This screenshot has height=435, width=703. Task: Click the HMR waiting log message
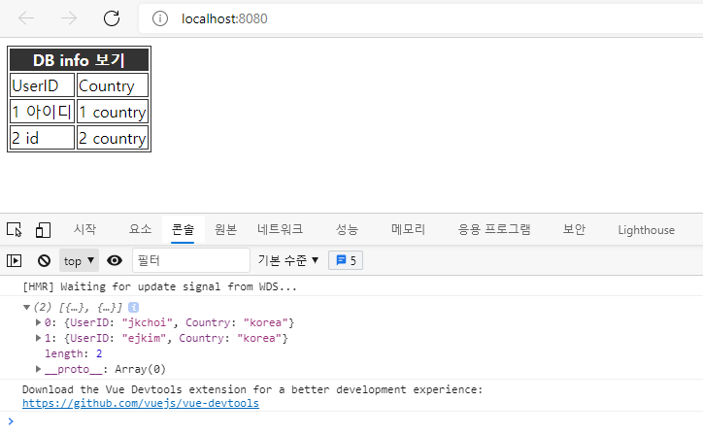tap(159, 286)
